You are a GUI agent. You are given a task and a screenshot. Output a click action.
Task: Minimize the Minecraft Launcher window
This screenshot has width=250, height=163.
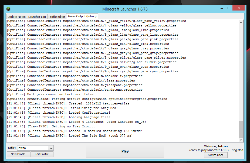click(x=222, y=8)
